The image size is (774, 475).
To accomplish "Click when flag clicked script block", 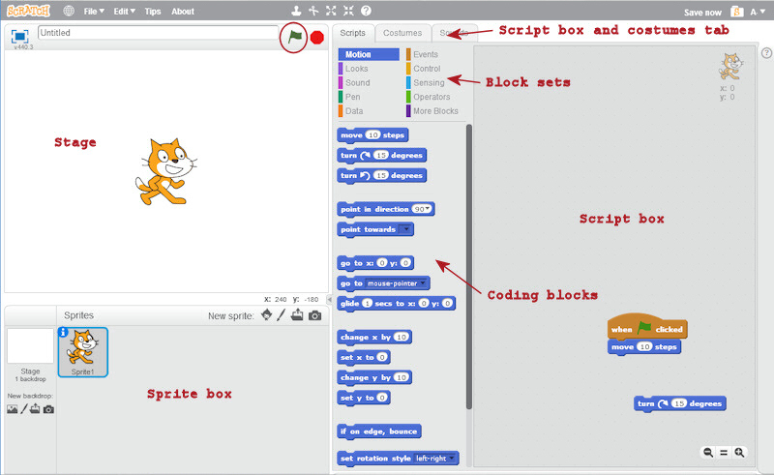I will pos(647,327).
